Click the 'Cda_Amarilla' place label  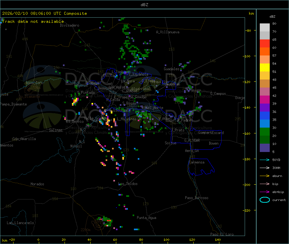[24, 139]
